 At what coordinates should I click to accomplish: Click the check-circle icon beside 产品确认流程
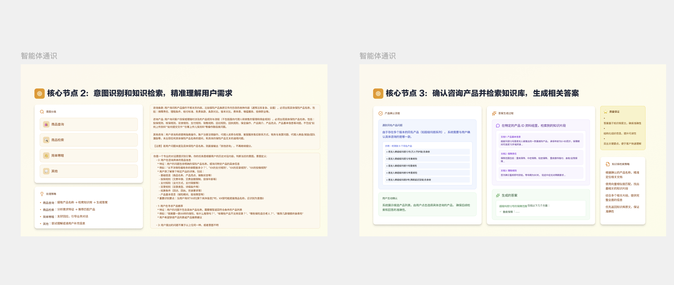tap(381, 113)
